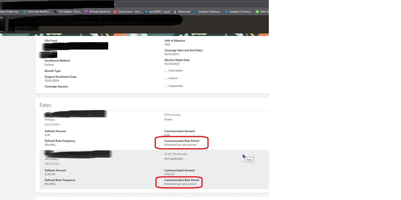
Task: Select the communicated amount "1,012.59"
Action: click(169, 174)
